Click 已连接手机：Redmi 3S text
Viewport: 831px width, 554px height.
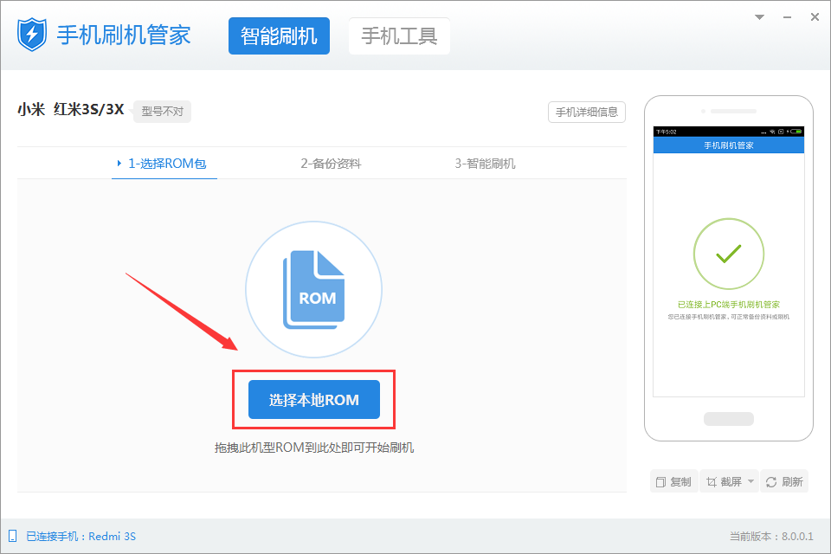[81, 536]
